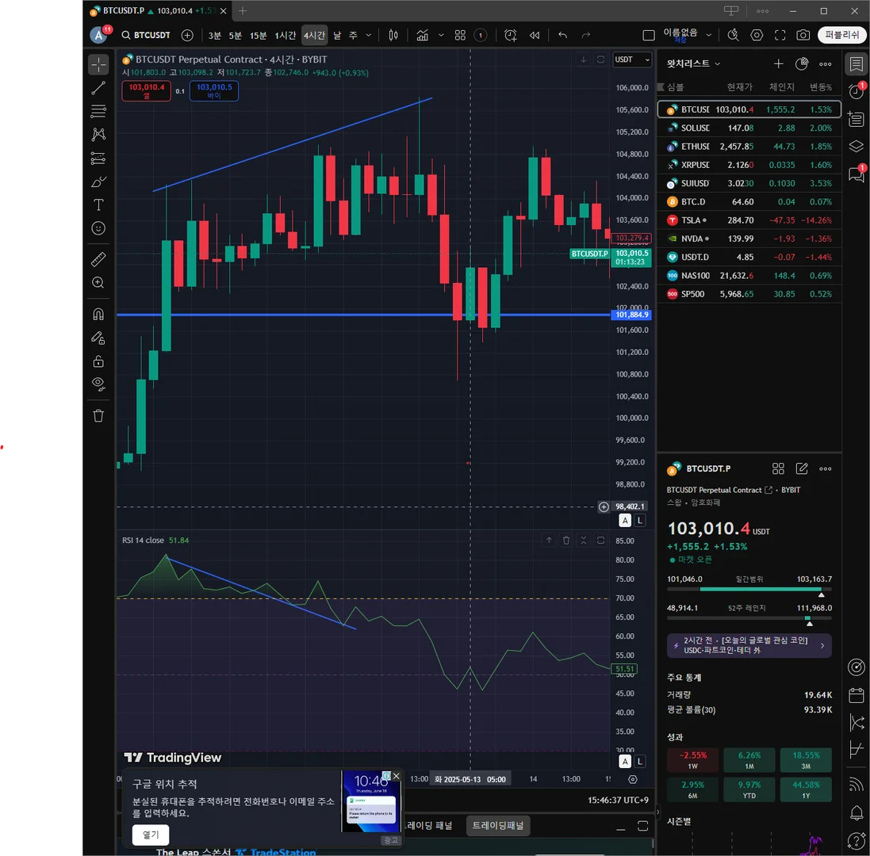Image resolution: width=870 pixels, height=856 pixels.
Task: Select the trend line drawing tool
Action: (98, 88)
